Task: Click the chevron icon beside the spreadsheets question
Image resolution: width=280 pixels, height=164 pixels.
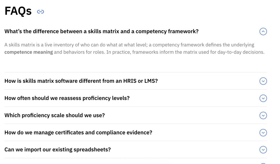Action: (263, 150)
